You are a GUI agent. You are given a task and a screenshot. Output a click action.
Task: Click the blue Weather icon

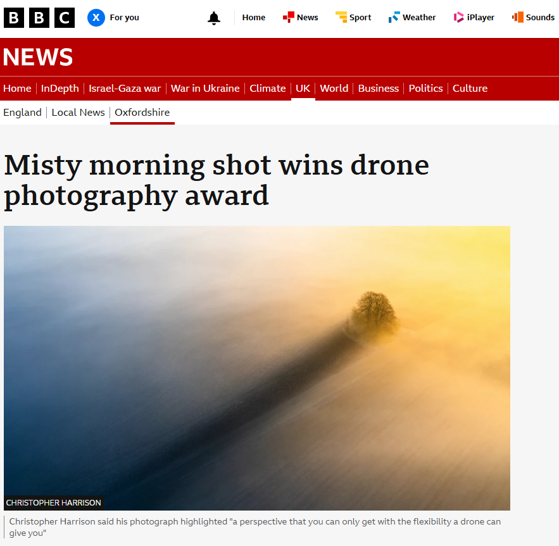[x=394, y=17]
